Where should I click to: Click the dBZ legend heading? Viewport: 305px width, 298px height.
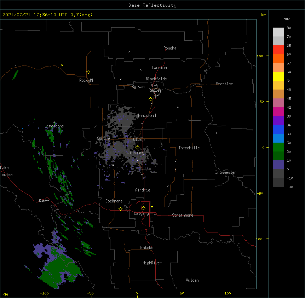(287, 19)
